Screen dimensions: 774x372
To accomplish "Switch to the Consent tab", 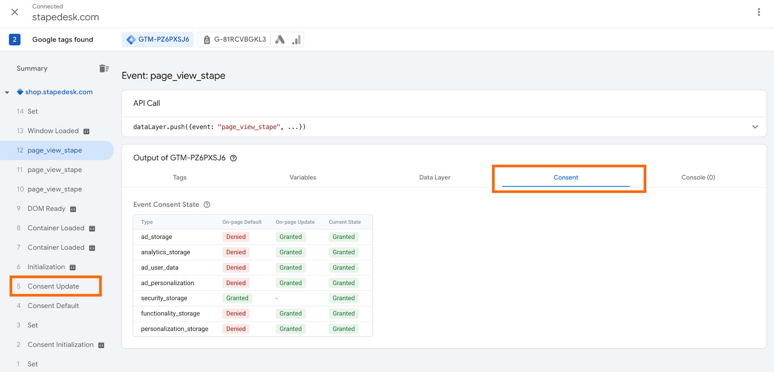I will 566,177.
